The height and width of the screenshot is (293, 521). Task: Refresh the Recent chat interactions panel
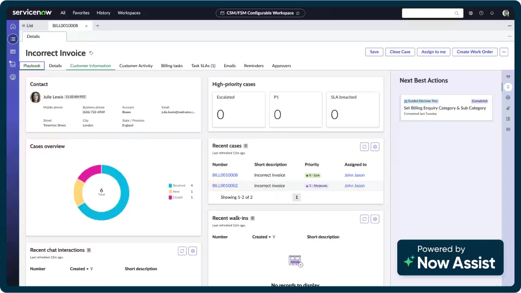pos(182,251)
